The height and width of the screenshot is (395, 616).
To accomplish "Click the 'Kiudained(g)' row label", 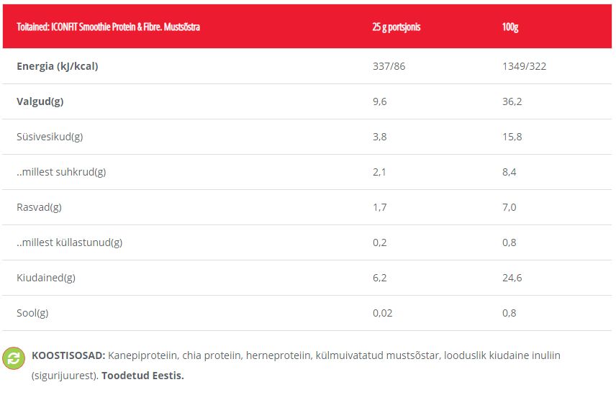I will tap(46, 278).
